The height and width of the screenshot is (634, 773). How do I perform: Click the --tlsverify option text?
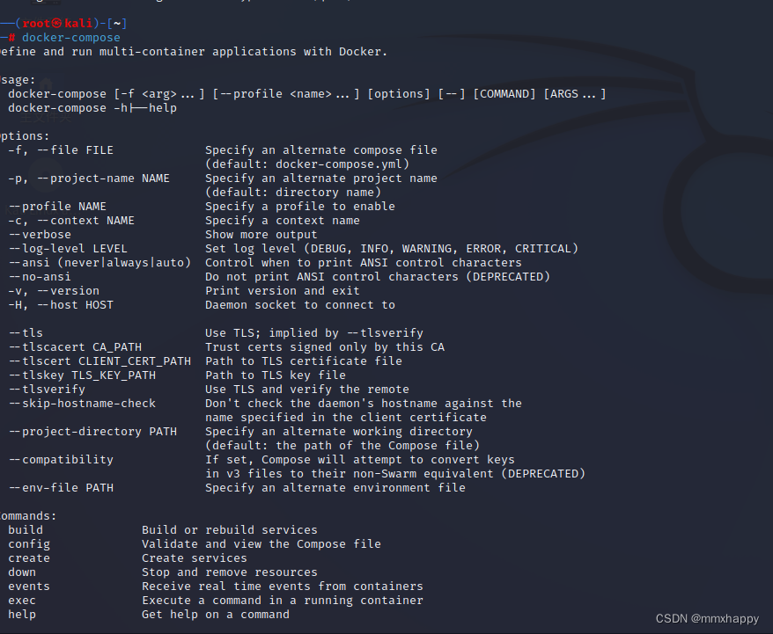tap(47, 390)
